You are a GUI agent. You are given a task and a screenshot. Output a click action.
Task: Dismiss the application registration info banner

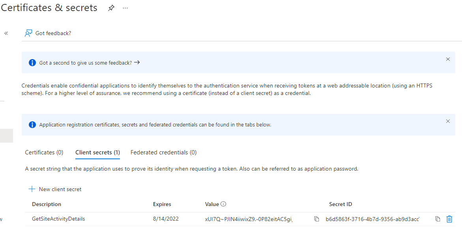coord(448,121)
